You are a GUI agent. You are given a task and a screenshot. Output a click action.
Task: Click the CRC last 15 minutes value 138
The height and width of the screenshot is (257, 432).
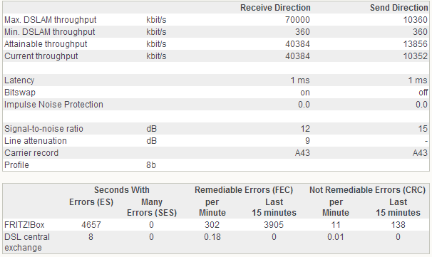point(398,225)
